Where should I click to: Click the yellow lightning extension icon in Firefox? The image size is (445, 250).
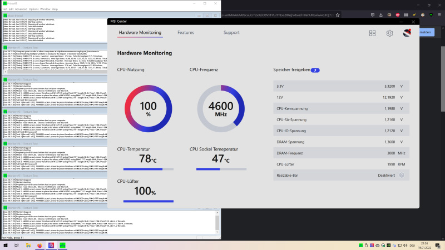[x=414, y=15]
